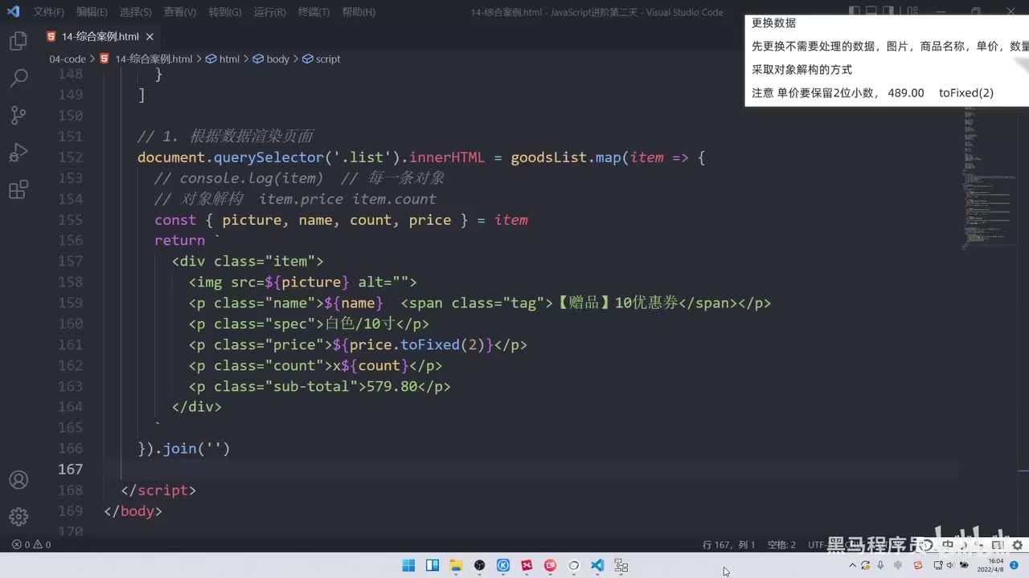Click the 采取对象解构的方式 note line
The width and height of the screenshot is (1029, 578).
click(x=802, y=70)
